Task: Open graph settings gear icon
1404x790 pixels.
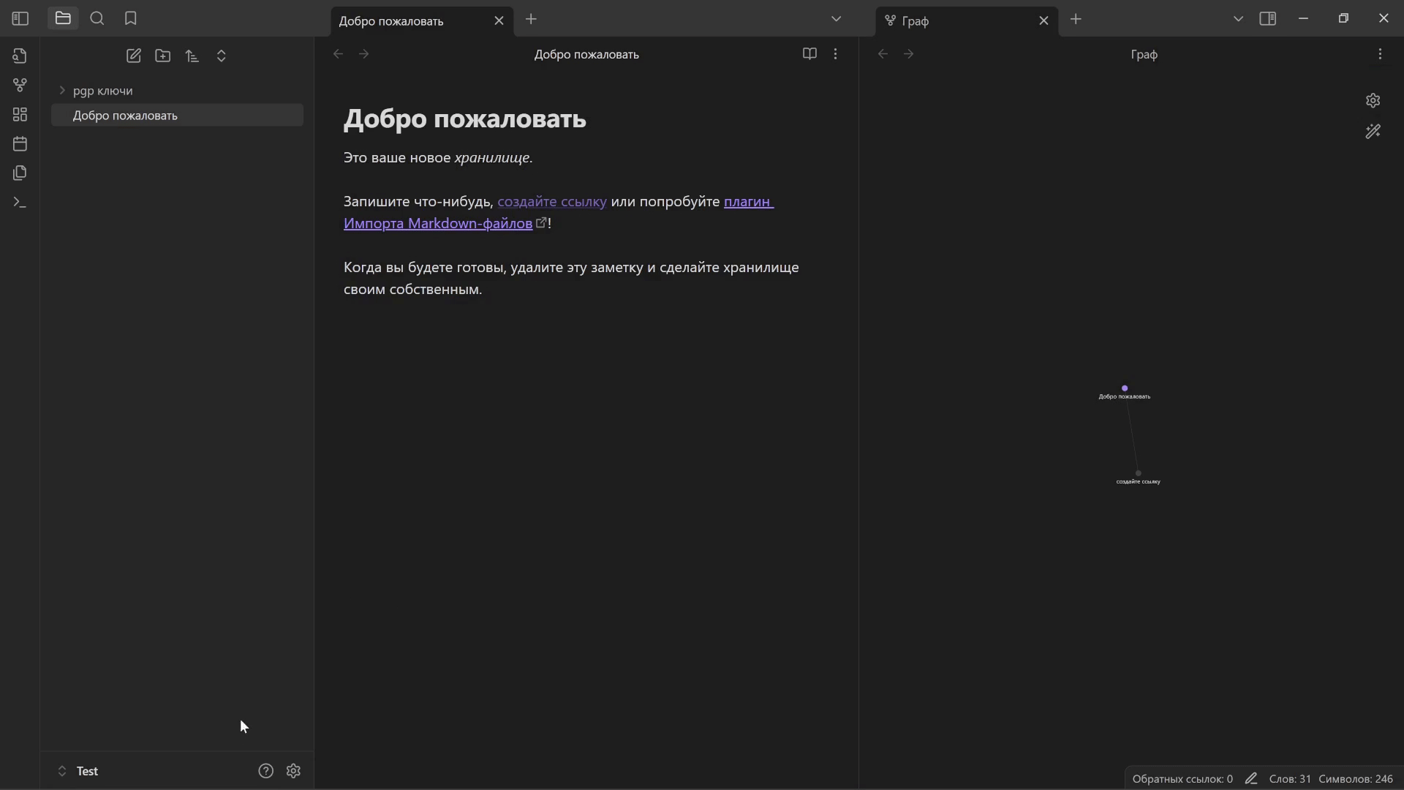Action: (x=1373, y=101)
